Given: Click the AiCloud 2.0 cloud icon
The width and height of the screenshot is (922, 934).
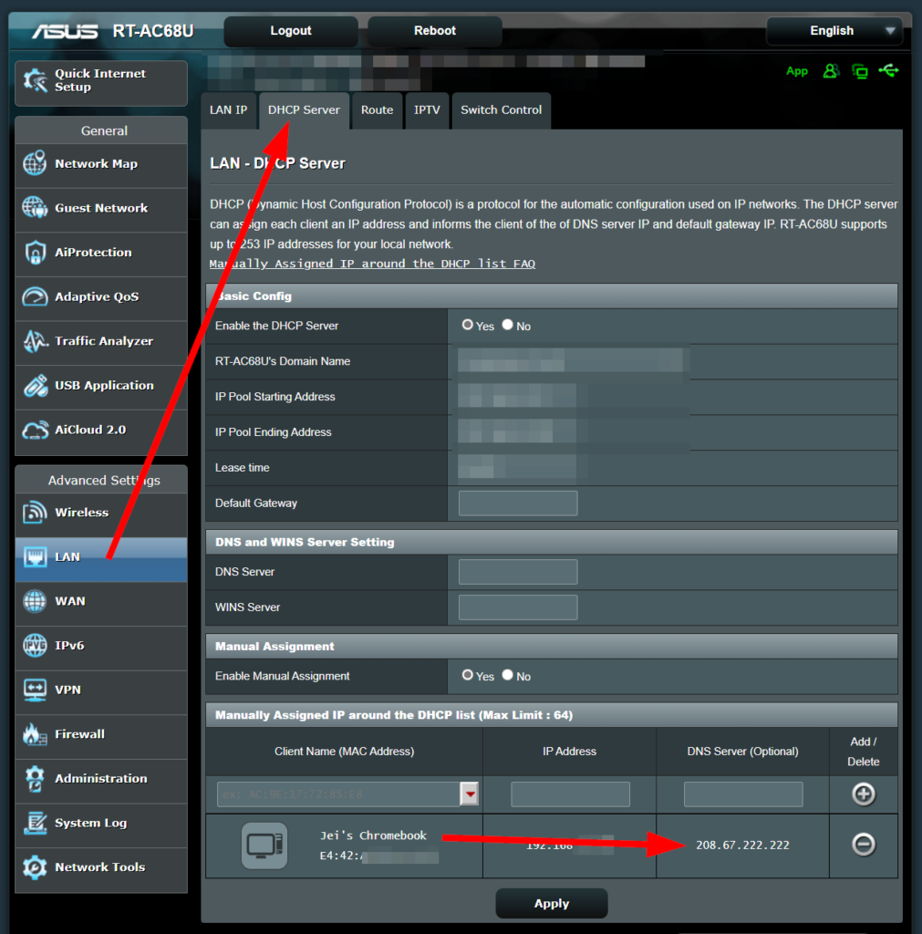Looking at the screenshot, I should [x=36, y=430].
